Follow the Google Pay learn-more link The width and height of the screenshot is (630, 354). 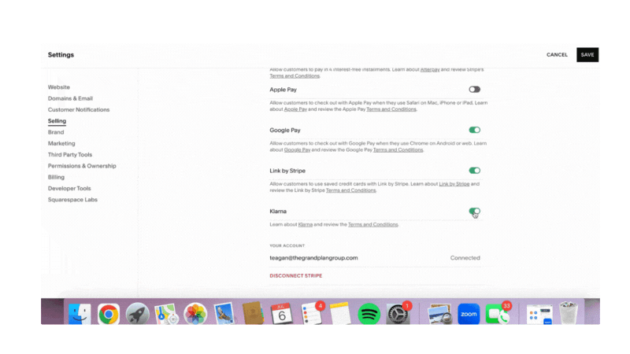pos(298,149)
